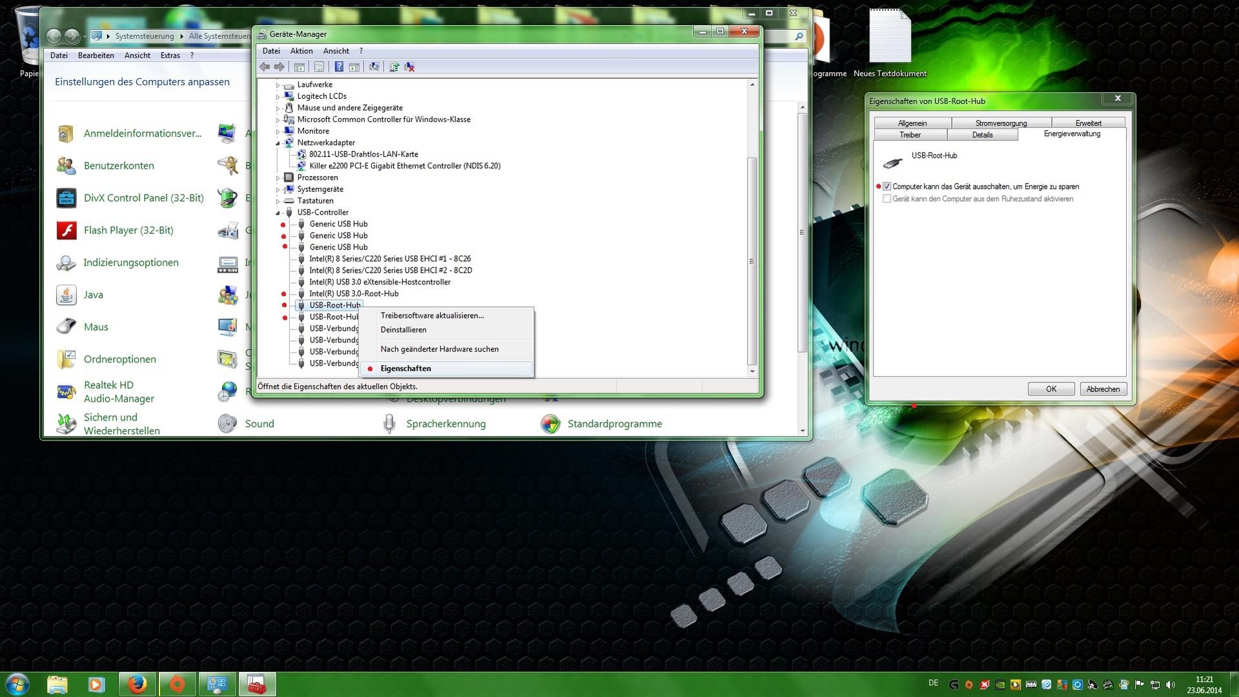Expand the Prozessoren tree node

pos(278,178)
